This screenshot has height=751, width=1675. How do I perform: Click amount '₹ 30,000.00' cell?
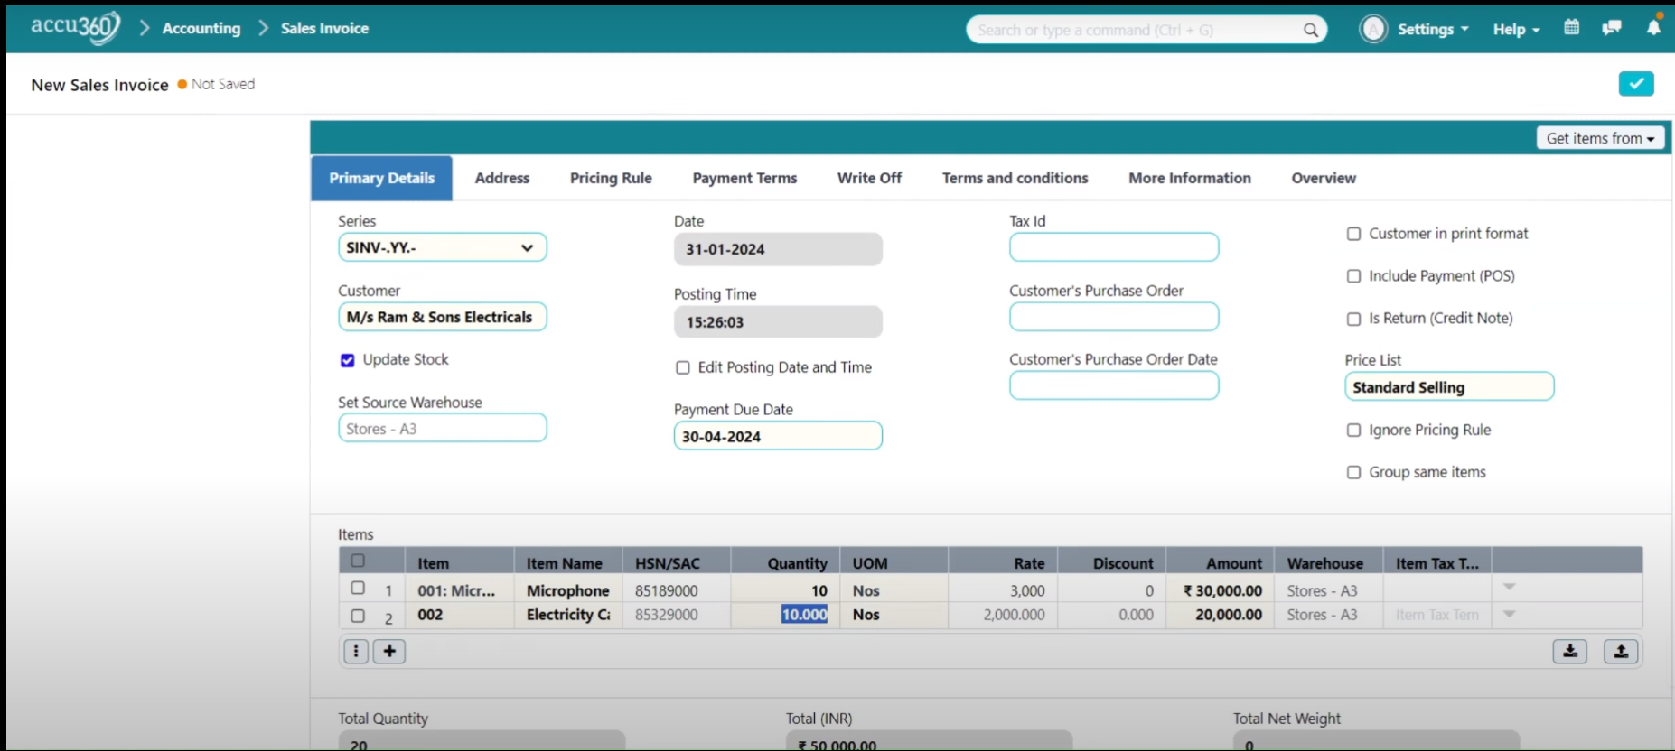click(1220, 590)
